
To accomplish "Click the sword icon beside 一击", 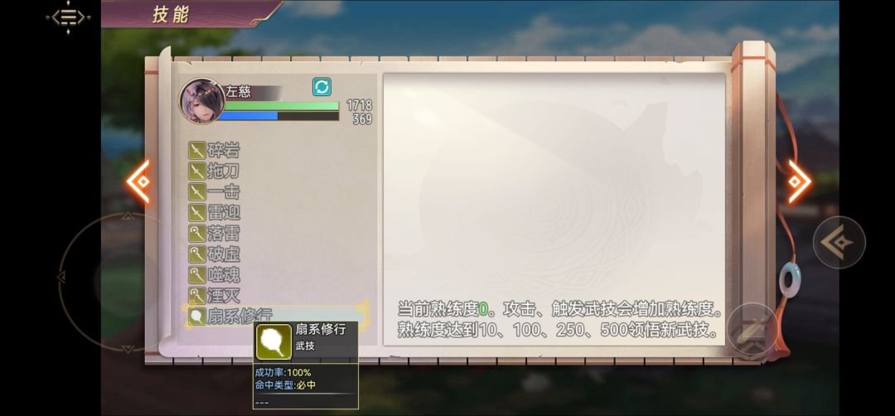I will (197, 191).
